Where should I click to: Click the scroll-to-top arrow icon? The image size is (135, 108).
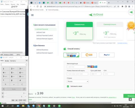click(x=130, y=99)
